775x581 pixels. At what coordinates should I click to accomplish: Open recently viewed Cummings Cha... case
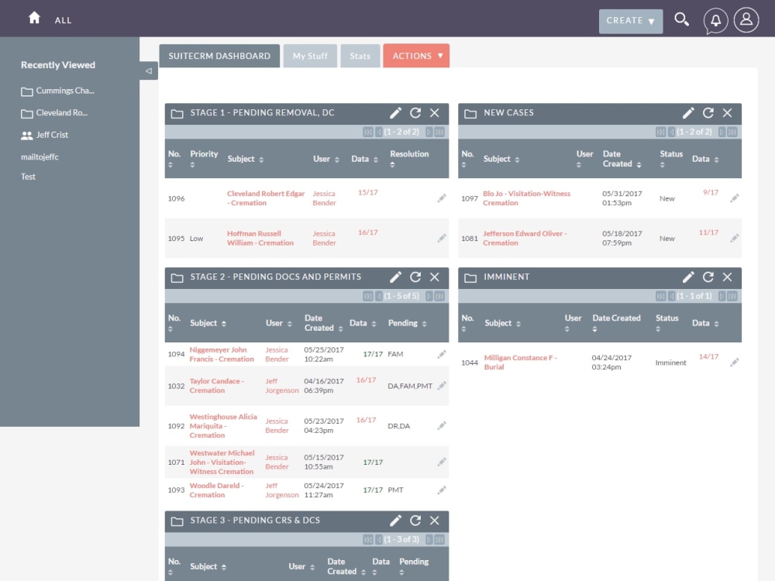[57, 91]
